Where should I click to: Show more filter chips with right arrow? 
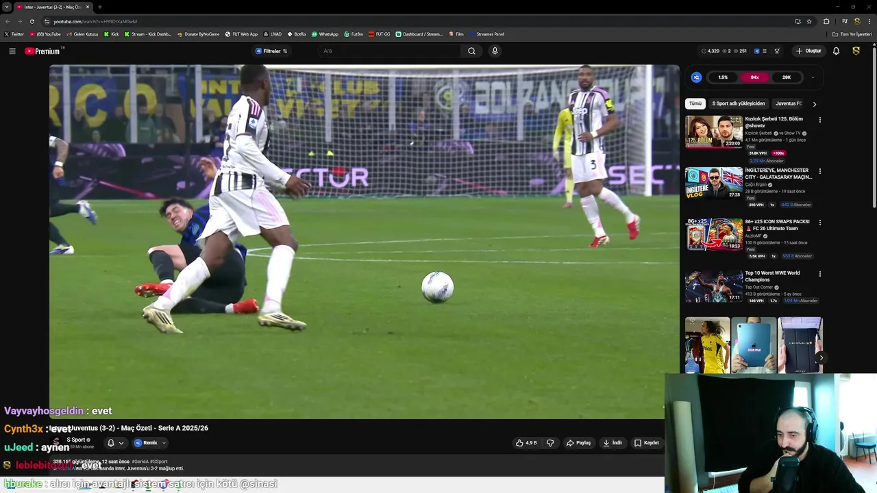(x=814, y=104)
